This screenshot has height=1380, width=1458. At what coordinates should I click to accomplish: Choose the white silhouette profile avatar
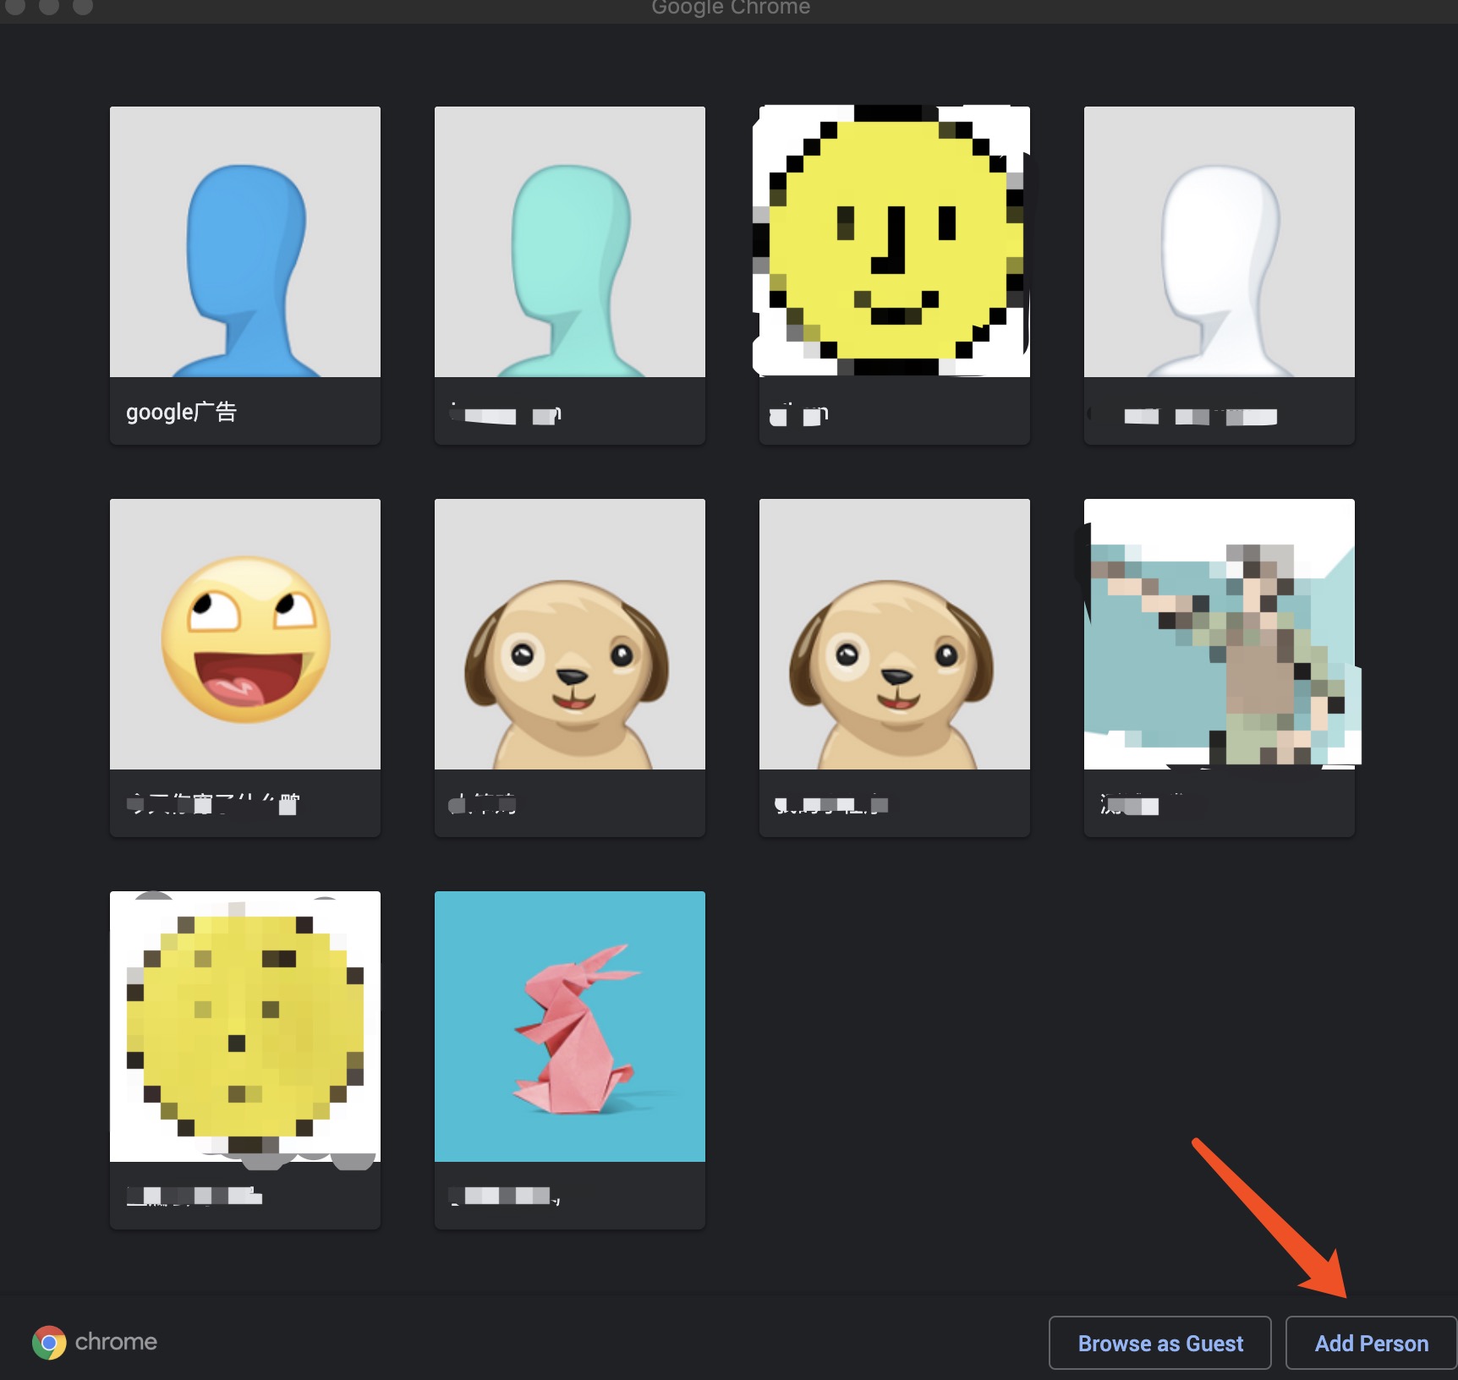[1219, 242]
